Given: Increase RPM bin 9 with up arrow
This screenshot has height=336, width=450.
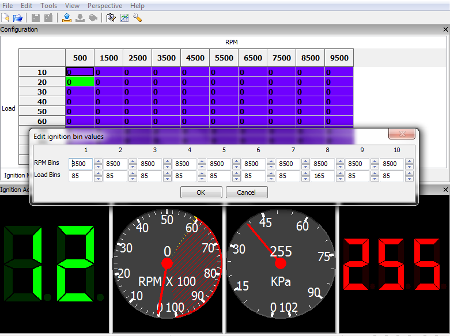Looking at the screenshot, I should click(x=375, y=161).
